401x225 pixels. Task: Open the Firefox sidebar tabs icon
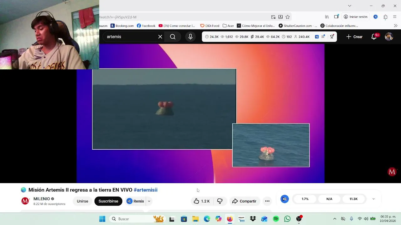(336, 17)
